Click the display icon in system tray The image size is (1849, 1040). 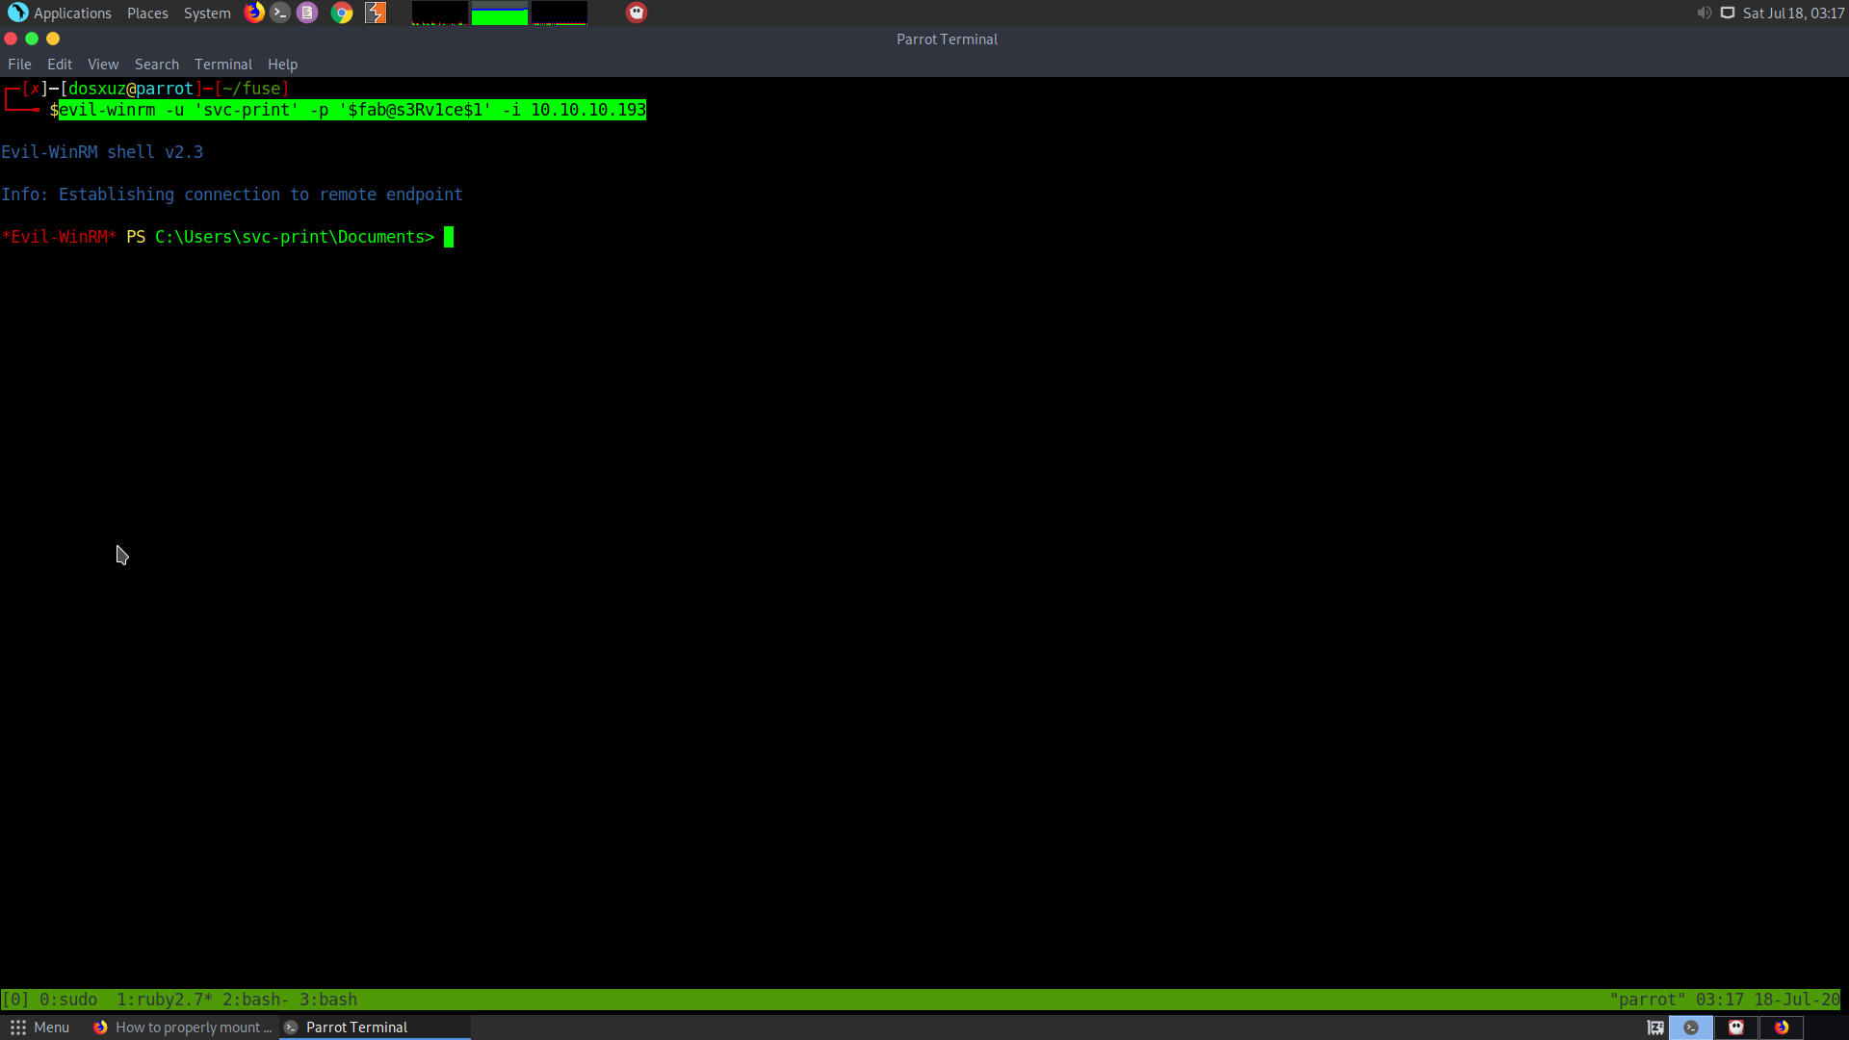(x=1728, y=13)
